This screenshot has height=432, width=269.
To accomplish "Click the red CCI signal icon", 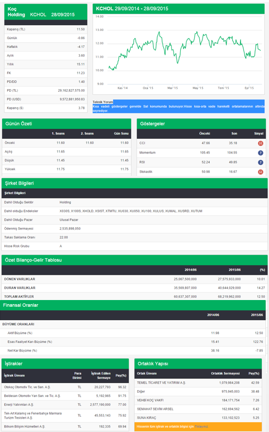I will coord(260,143).
